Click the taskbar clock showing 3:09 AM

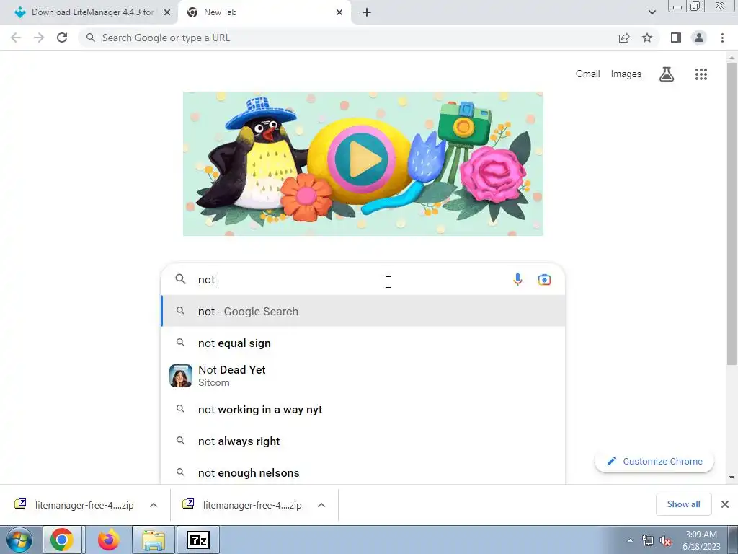coord(701,540)
